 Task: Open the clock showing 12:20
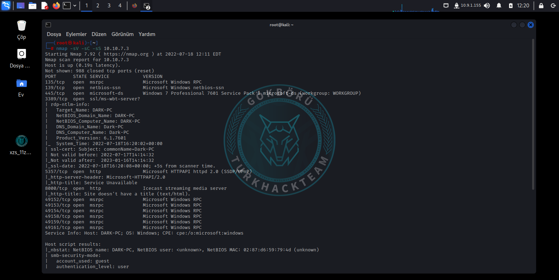[523, 6]
